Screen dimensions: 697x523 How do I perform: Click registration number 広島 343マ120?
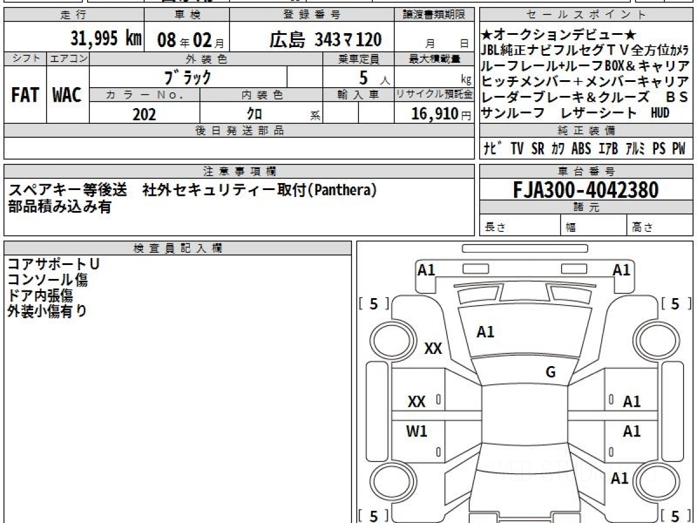tap(325, 40)
